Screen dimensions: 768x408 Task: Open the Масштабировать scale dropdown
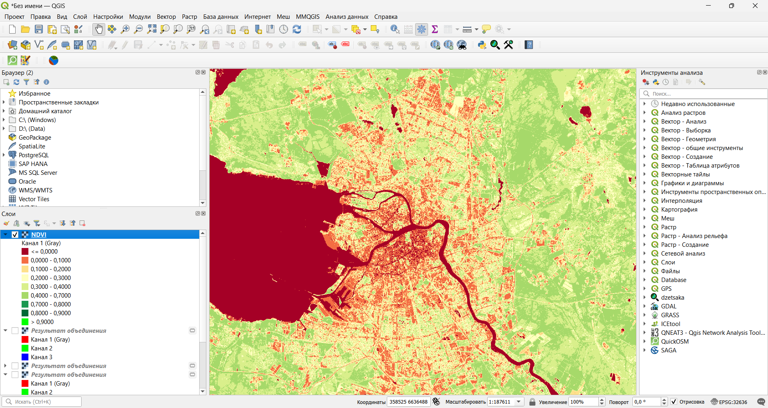(519, 402)
